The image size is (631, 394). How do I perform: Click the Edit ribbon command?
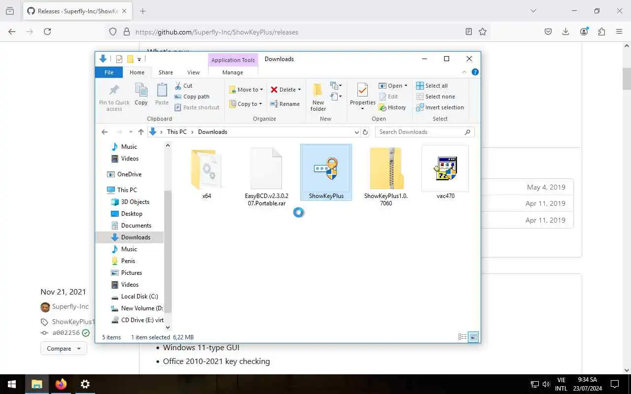coord(388,97)
